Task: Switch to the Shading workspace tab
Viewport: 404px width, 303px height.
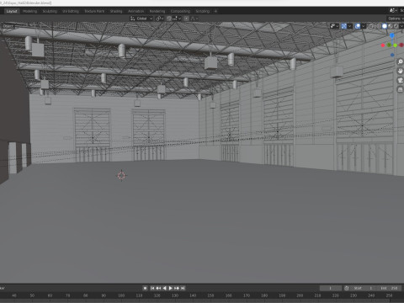Action: click(116, 11)
